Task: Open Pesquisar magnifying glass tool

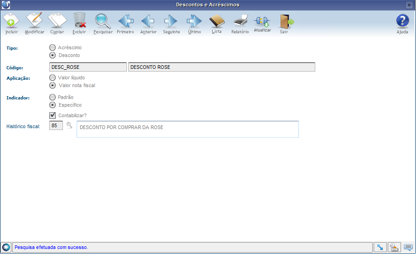Action: coord(103,21)
